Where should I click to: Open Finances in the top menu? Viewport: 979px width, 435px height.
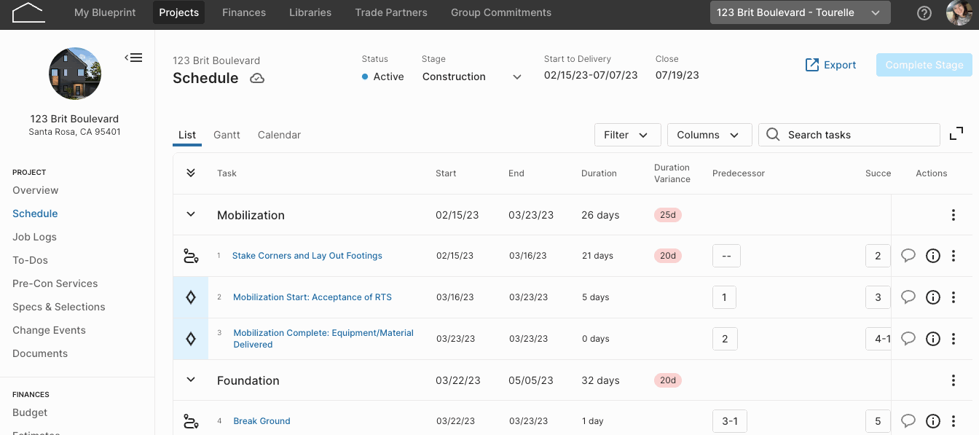[244, 12]
